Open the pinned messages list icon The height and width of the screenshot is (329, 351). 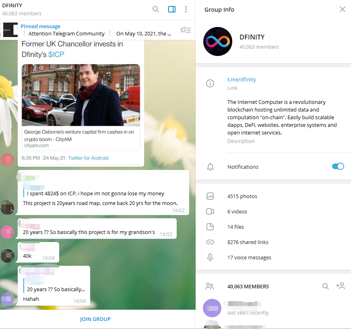(186, 30)
